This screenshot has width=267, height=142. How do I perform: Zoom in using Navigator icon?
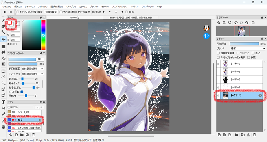[219, 22]
